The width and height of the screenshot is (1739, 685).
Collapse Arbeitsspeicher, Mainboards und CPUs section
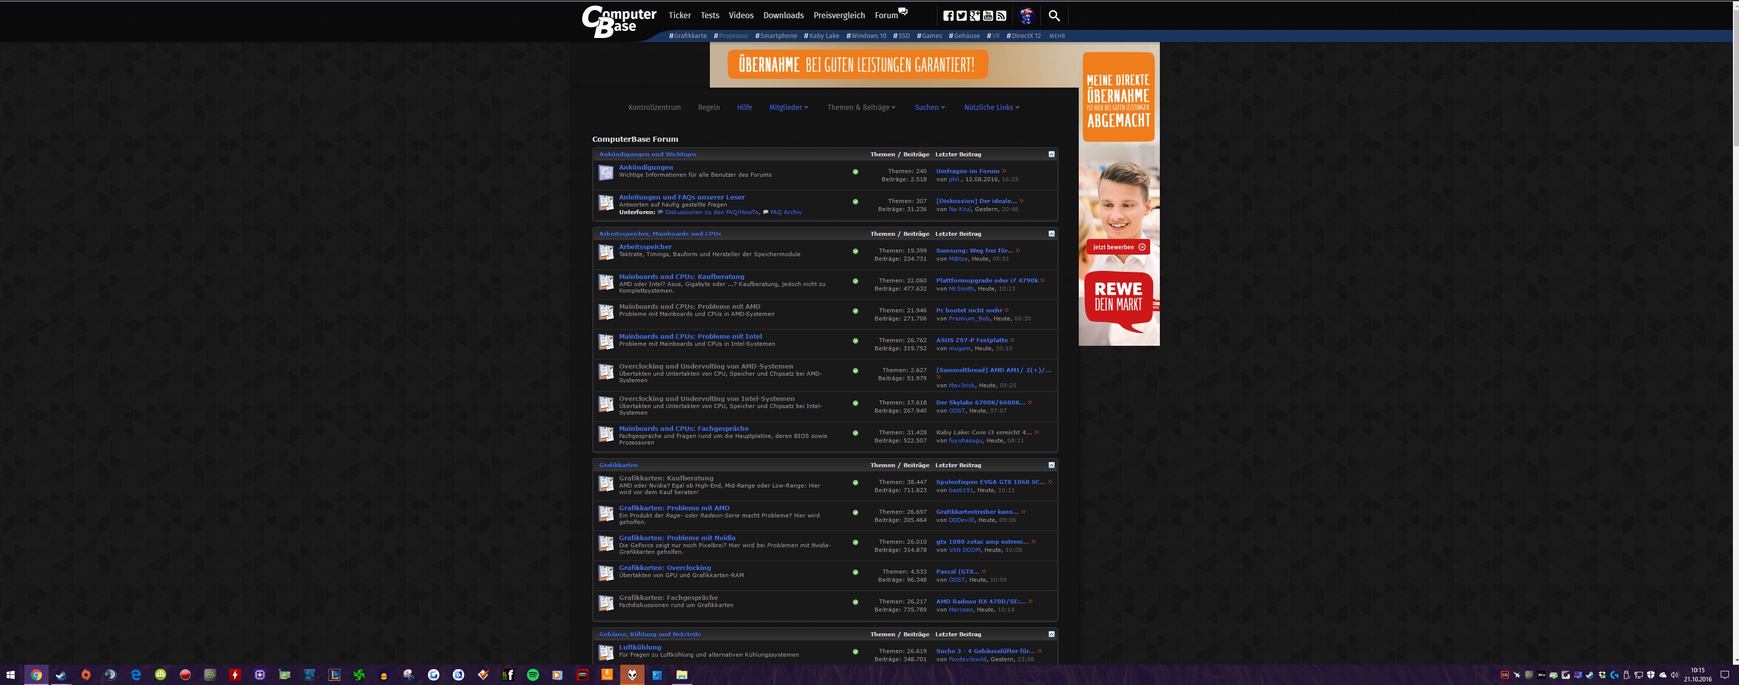pyautogui.click(x=1051, y=234)
